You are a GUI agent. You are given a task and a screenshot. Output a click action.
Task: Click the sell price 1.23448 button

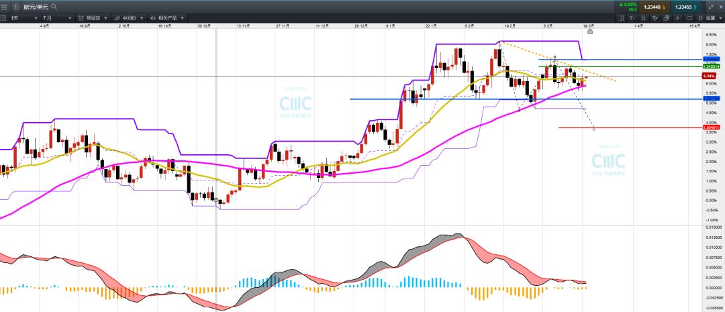653,7
